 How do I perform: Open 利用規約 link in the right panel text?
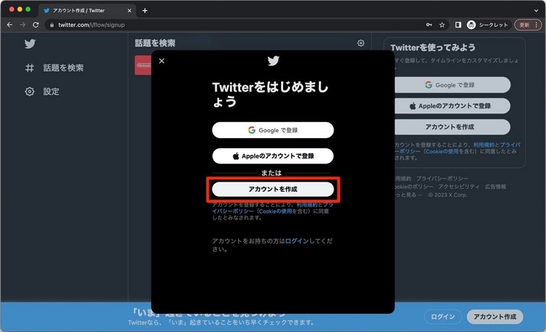pos(483,145)
